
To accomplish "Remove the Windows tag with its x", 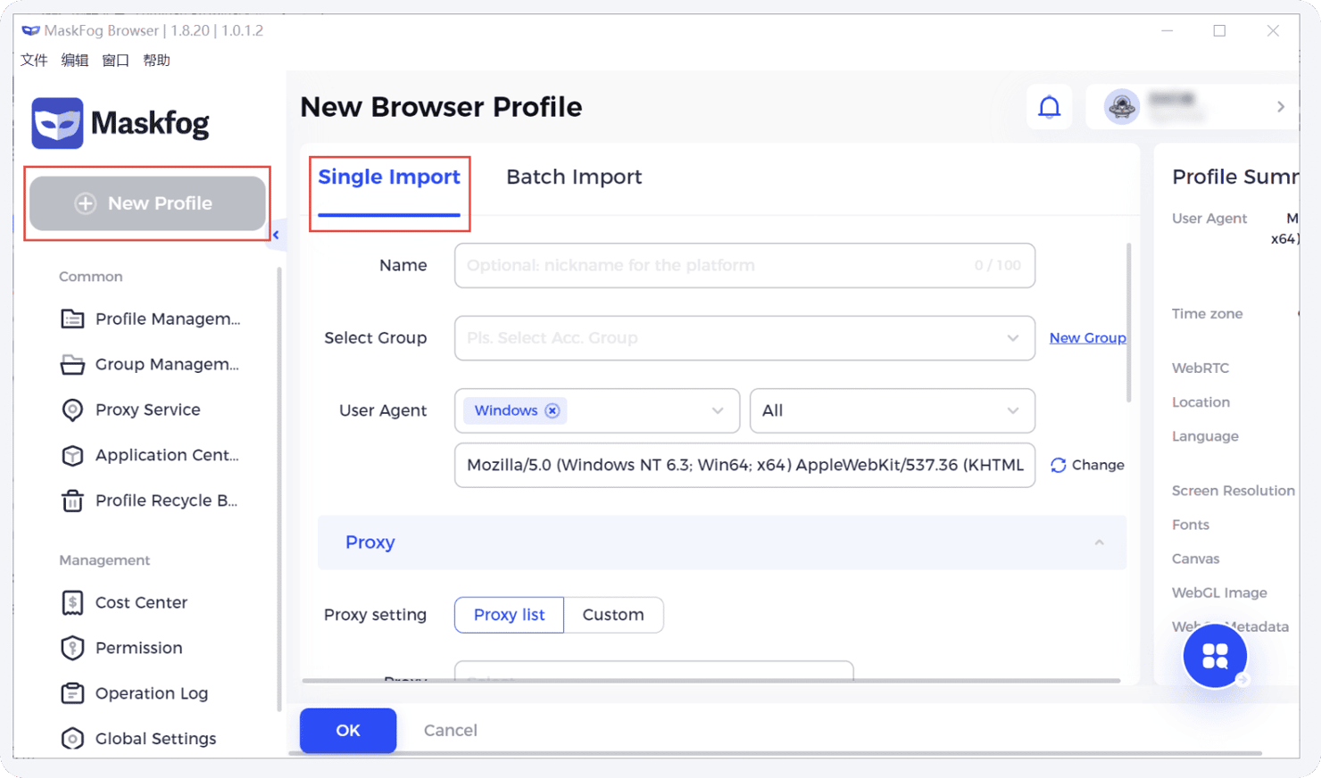I will tap(552, 410).
